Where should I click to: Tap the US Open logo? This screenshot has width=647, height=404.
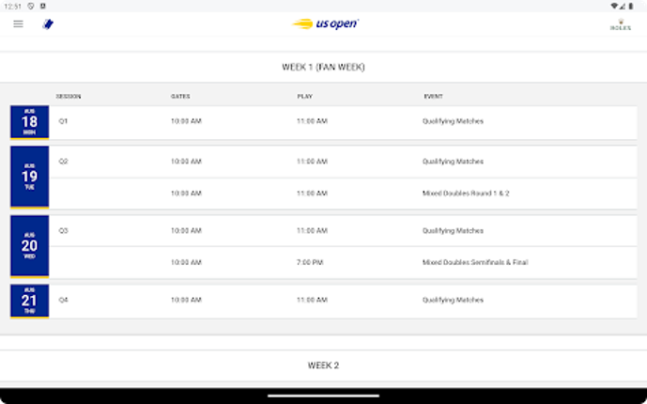click(324, 24)
